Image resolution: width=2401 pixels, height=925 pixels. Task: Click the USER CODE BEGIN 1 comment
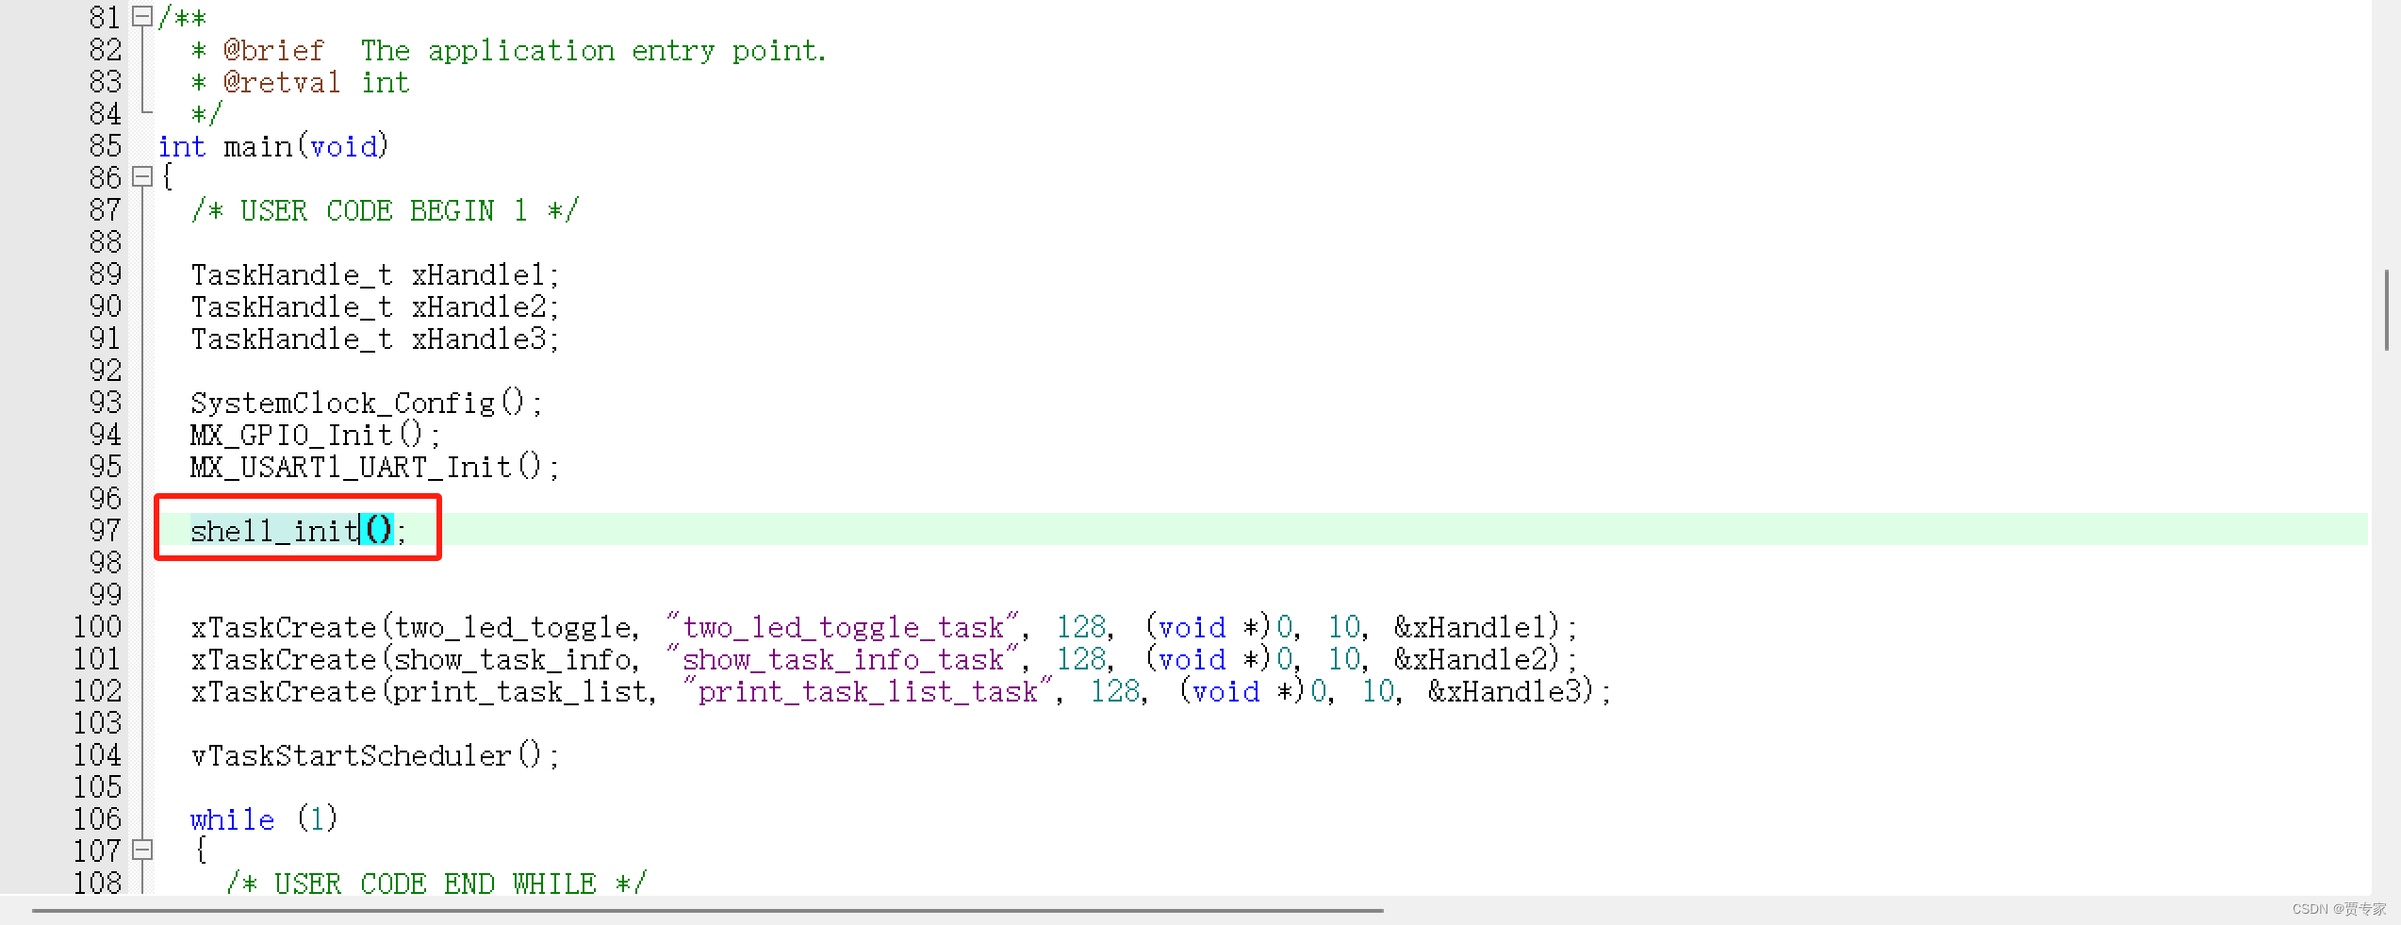382,209
